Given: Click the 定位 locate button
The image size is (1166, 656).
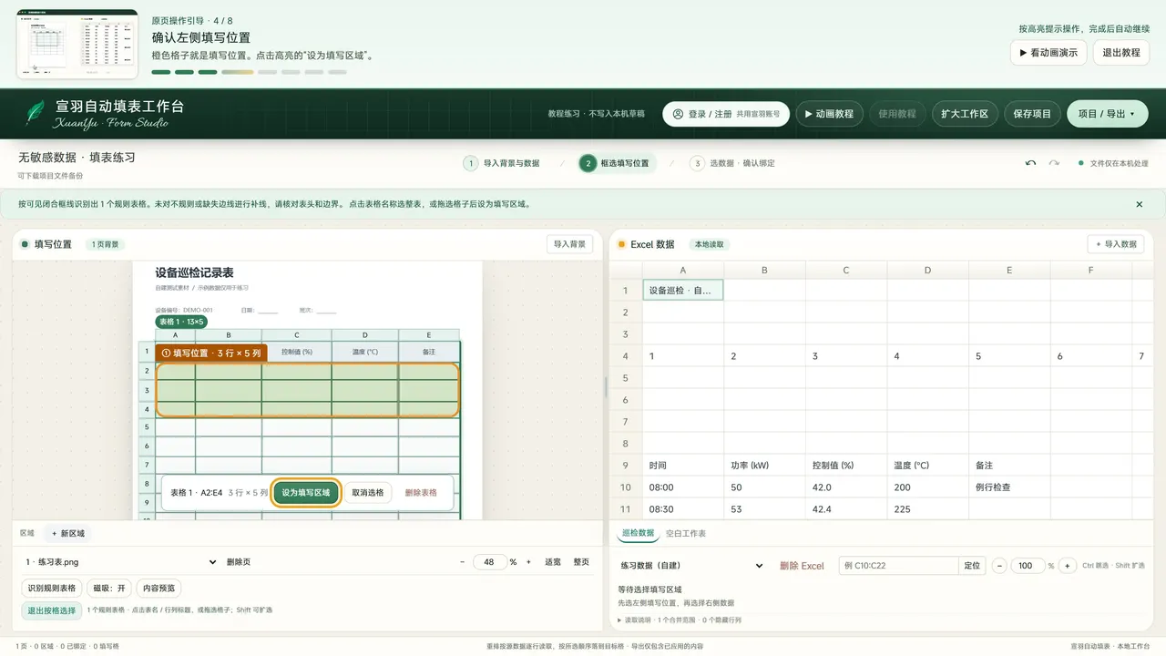Looking at the screenshot, I should click(x=973, y=566).
